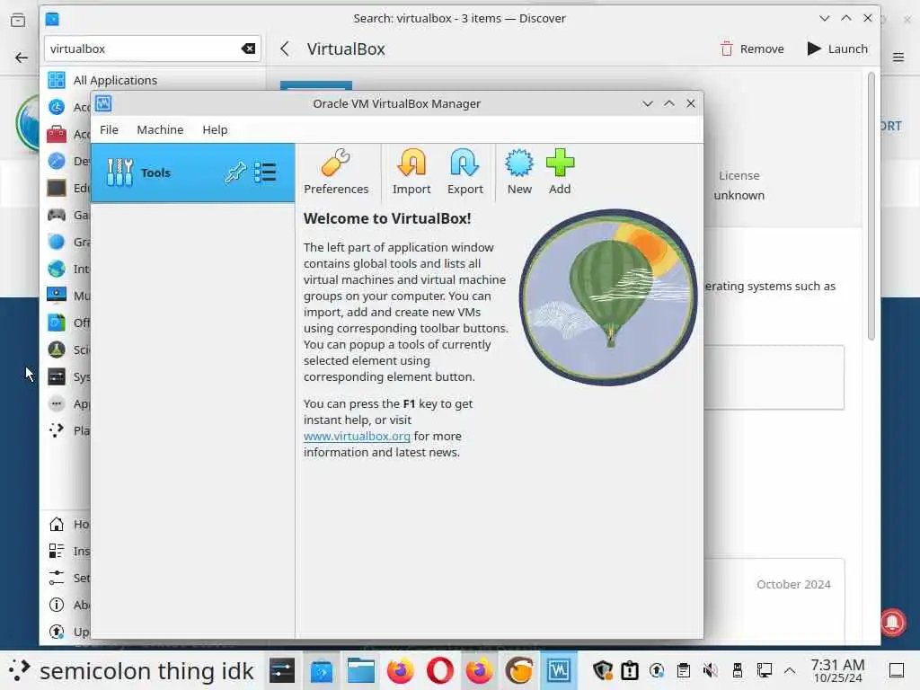
Task: Click the red notification bell icon
Action: [893, 622]
